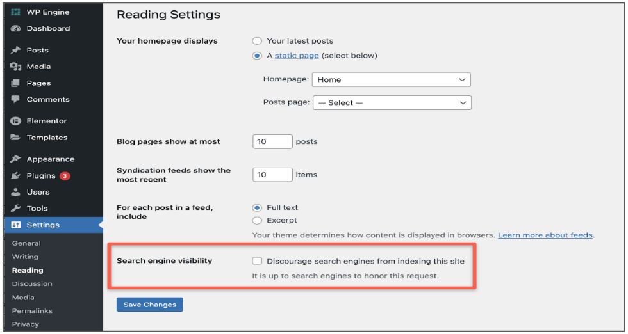The height and width of the screenshot is (334, 628).
Task: Open Reading settings submenu
Action: tap(28, 271)
